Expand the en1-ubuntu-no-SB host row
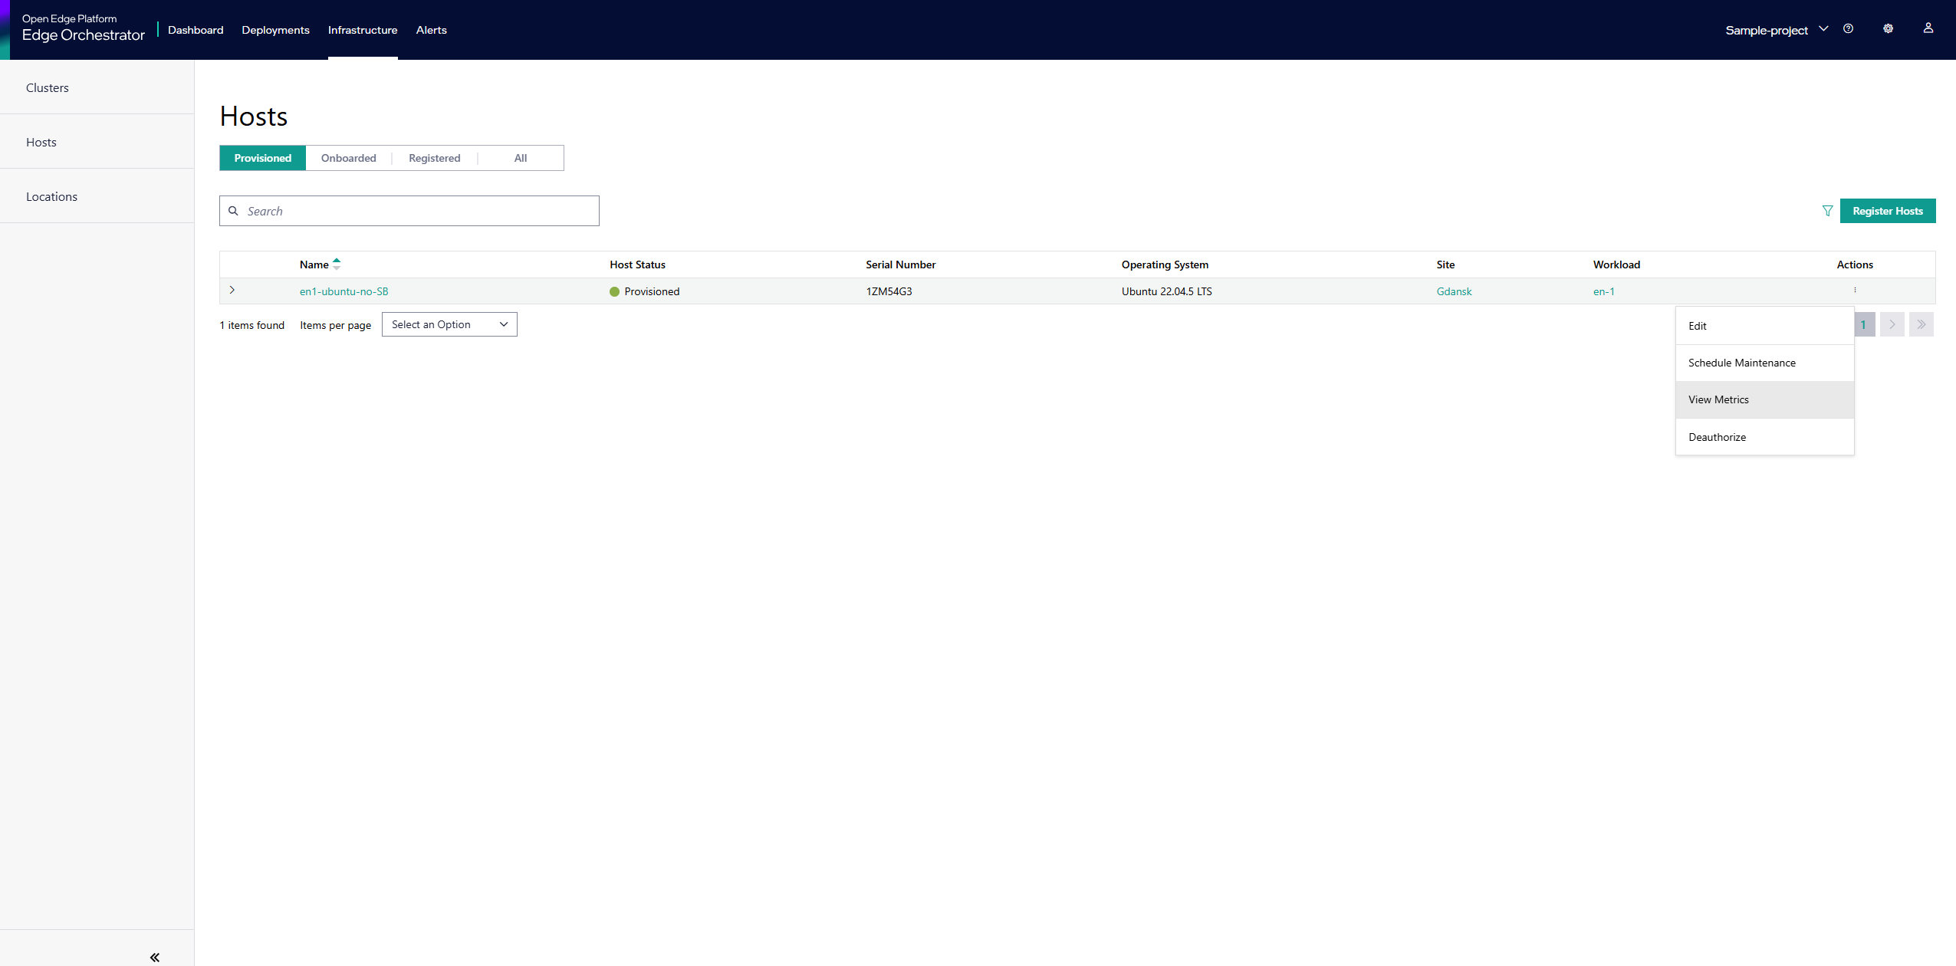Viewport: 1956px width, 966px height. pos(232,291)
